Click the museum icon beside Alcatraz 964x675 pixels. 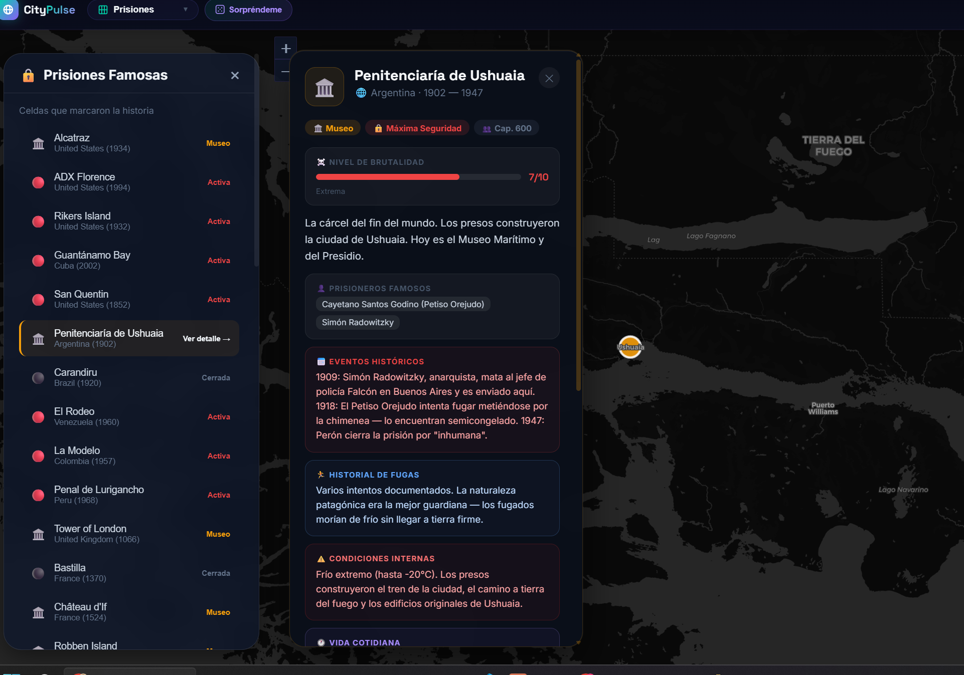(38, 143)
